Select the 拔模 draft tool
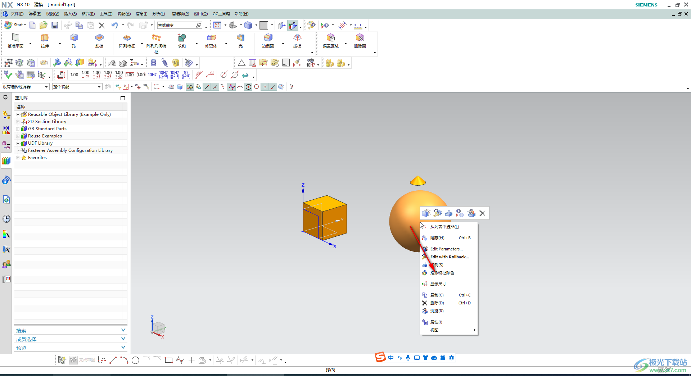Image resolution: width=691 pixels, height=376 pixels. coord(297,41)
